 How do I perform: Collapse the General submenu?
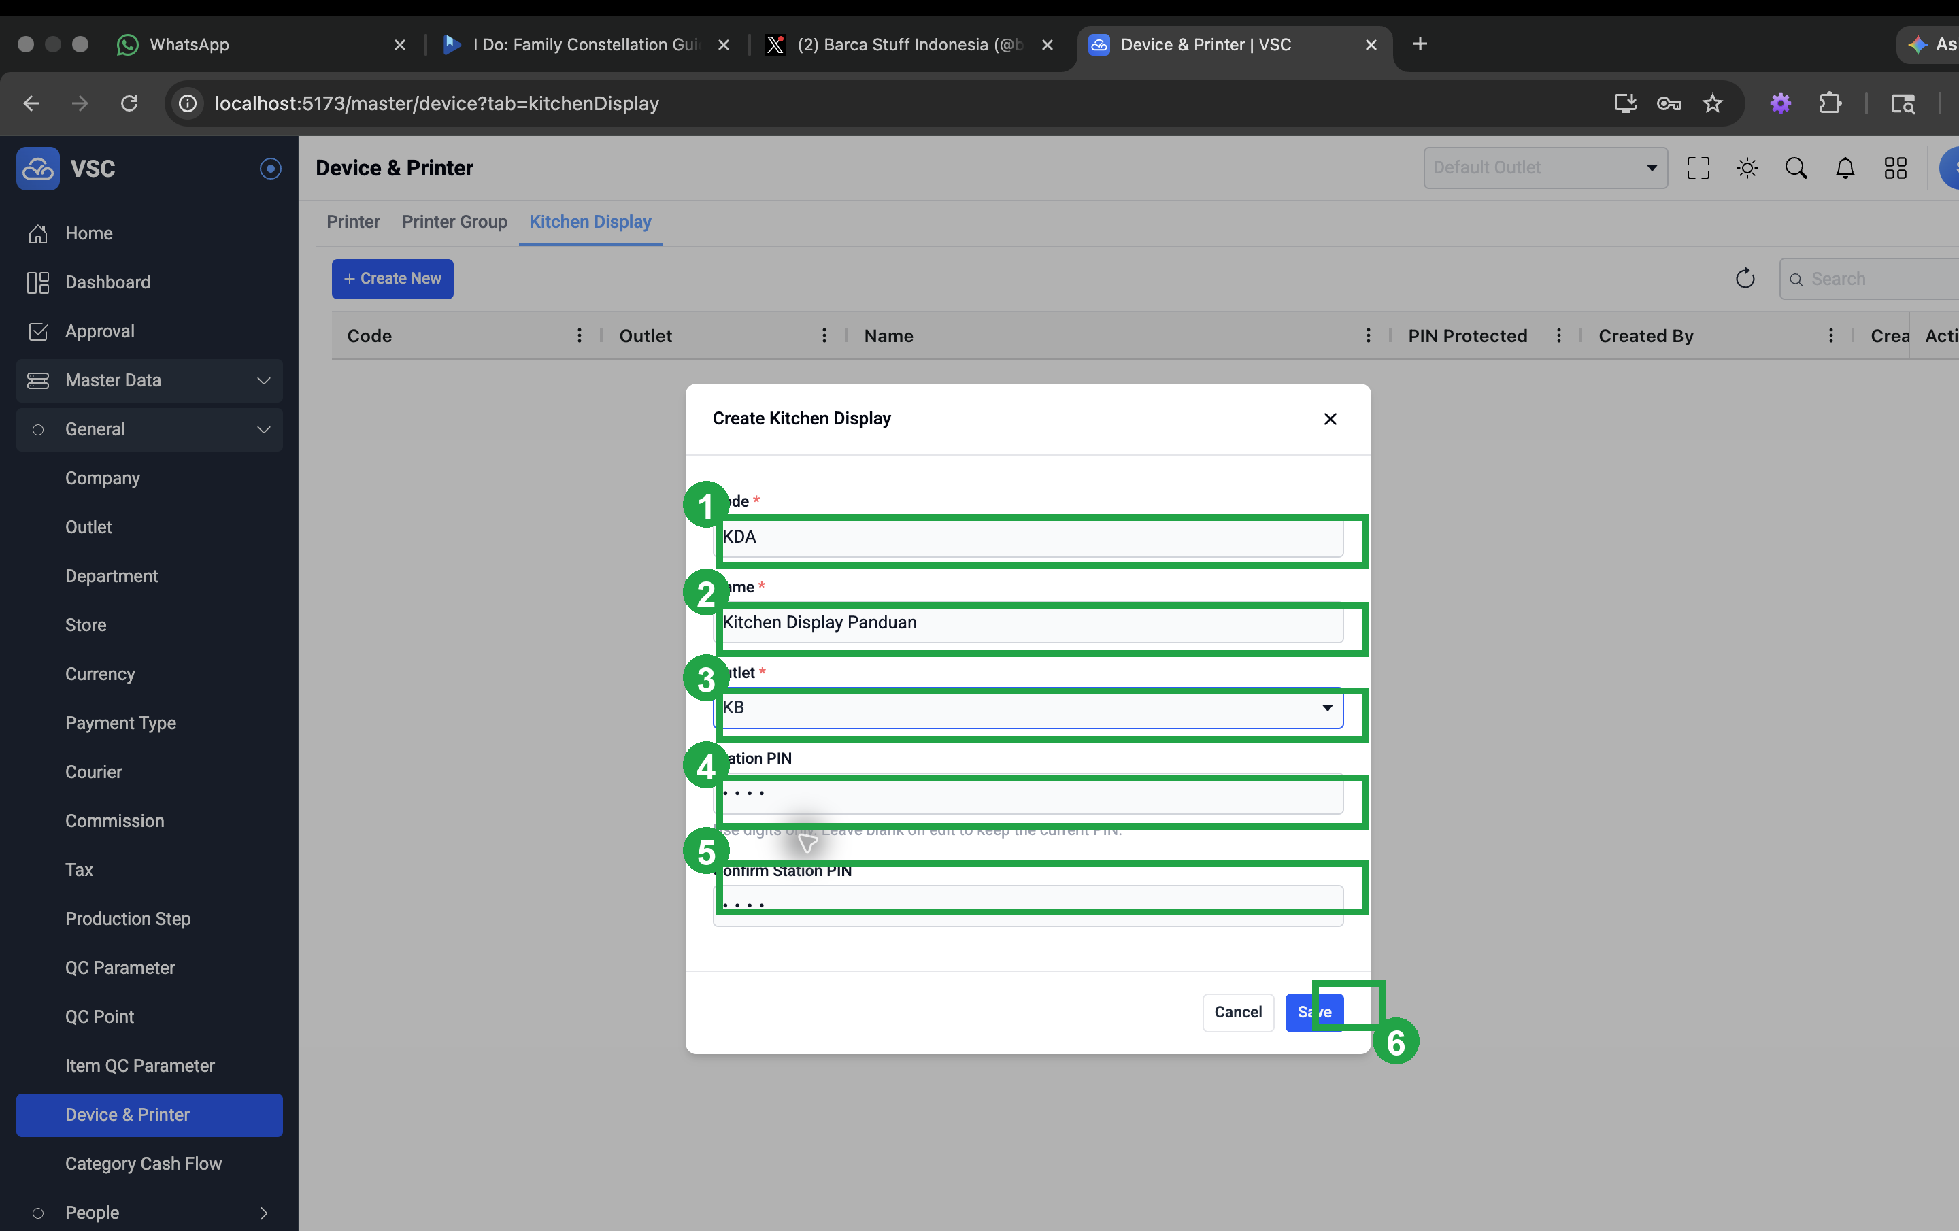(150, 430)
